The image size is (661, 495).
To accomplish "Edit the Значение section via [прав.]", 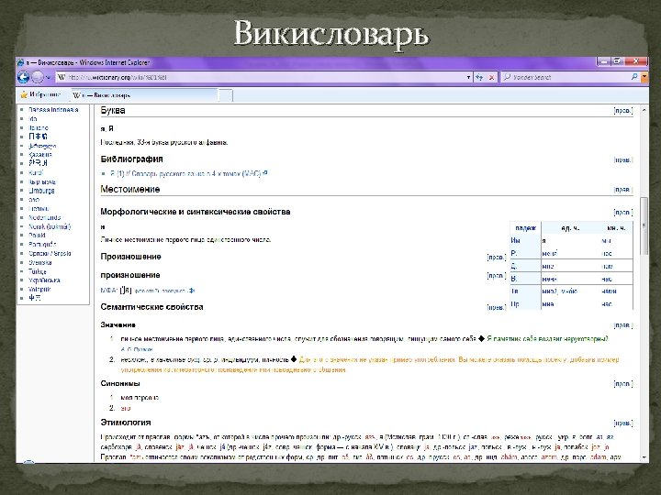I will [623, 325].
